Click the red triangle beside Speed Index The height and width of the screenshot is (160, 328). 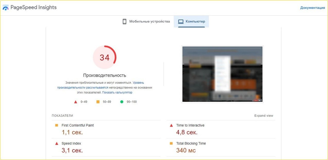click(x=57, y=143)
